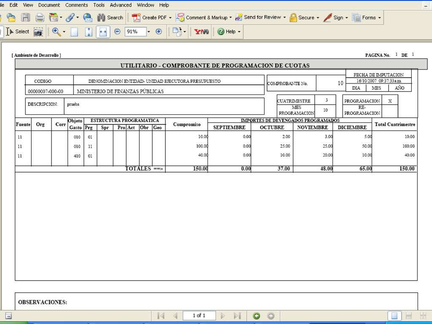Image resolution: width=432 pixels, height=324 pixels.
Task: Click the 'Total Cuatrimestre' column header
Action: 395,124
